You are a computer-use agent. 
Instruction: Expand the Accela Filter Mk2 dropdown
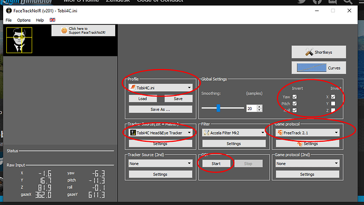(234, 133)
